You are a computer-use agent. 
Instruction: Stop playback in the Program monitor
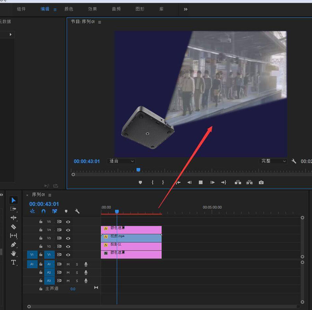(201, 183)
